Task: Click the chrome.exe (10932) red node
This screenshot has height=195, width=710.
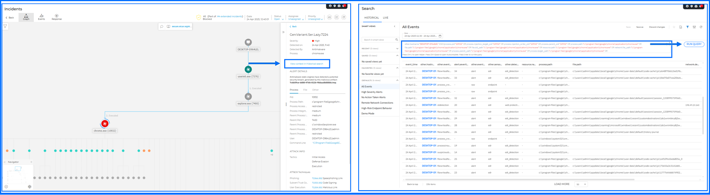Action: point(105,124)
